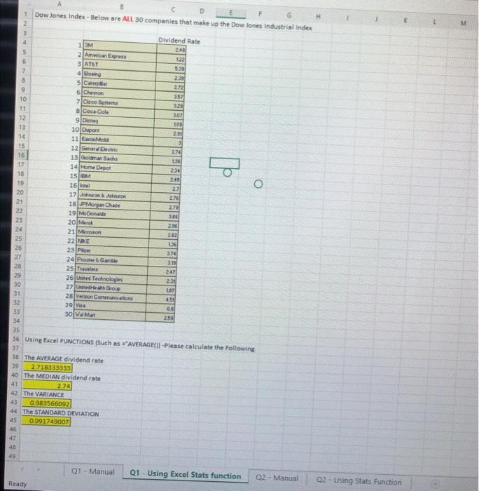Select column F header
Image resolution: width=479 pixels, height=491 pixels.
click(260, 13)
